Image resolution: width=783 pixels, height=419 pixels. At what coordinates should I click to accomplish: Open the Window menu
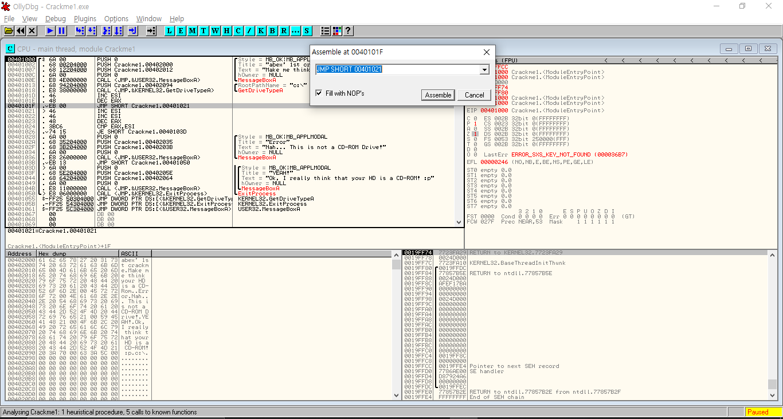(149, 19)
